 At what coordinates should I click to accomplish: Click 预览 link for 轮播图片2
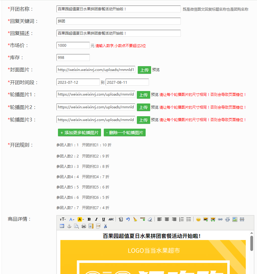[154, 107]
